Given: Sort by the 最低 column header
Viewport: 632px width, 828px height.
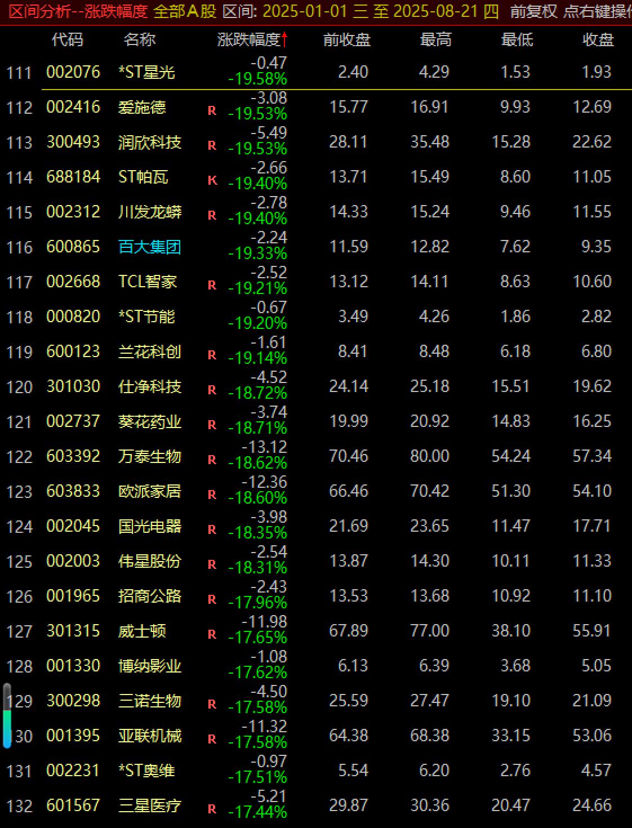Looking at the screenshot, I should 517,40.
